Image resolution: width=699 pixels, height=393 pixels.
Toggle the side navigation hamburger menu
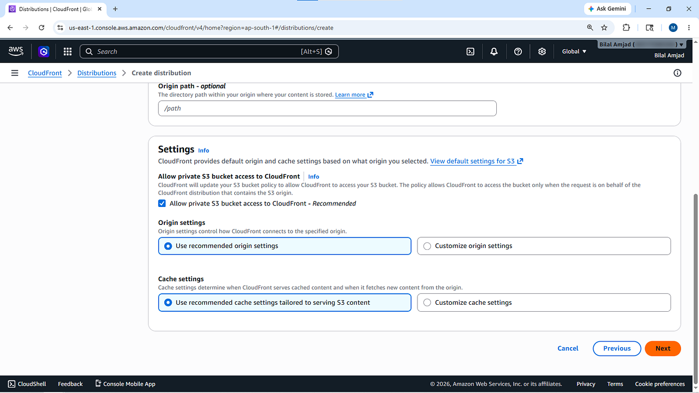[x=15, y=73]
